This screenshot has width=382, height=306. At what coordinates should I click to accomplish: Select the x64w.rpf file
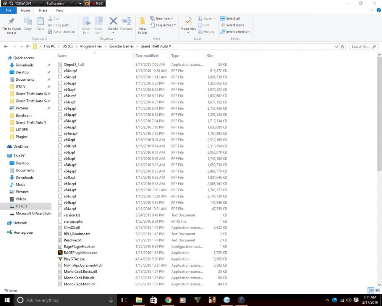(x=70, y=71)
